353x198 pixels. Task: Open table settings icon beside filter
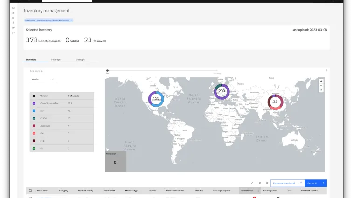tap(267, 183)
